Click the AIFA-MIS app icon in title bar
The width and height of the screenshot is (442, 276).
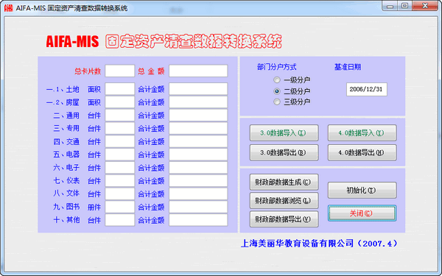coord(8,7)
